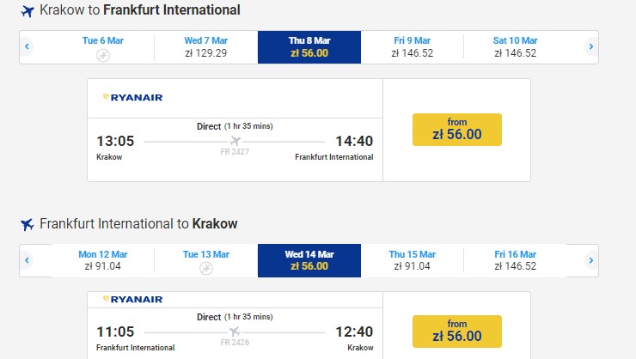Open the Fri 16 Mar return date tab
Screen dimensions: 636x359
coord(515,260)
